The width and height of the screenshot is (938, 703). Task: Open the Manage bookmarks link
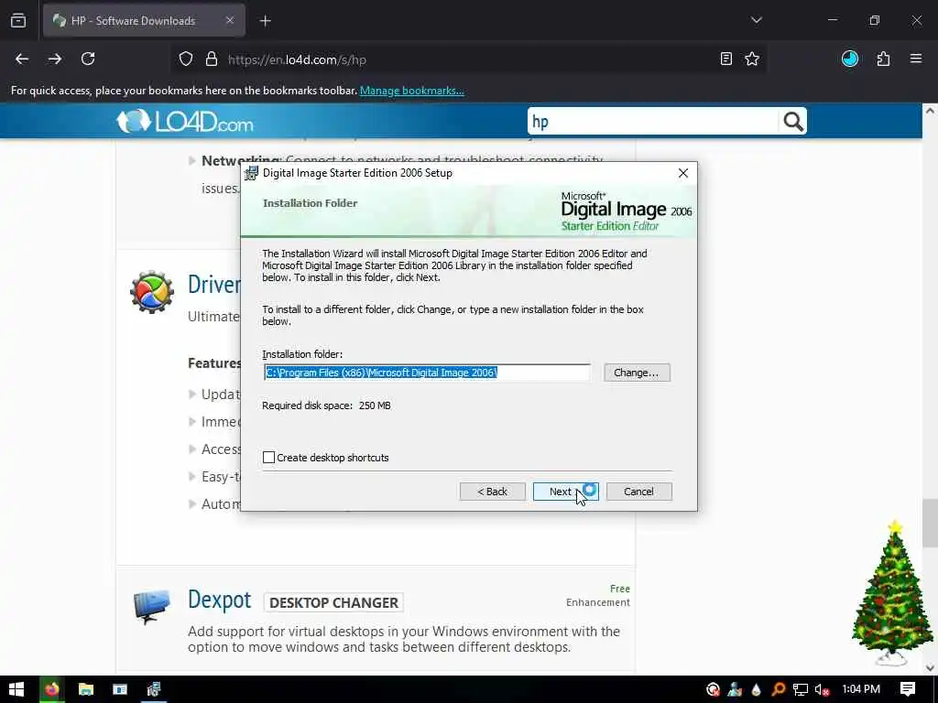point(411,91)
